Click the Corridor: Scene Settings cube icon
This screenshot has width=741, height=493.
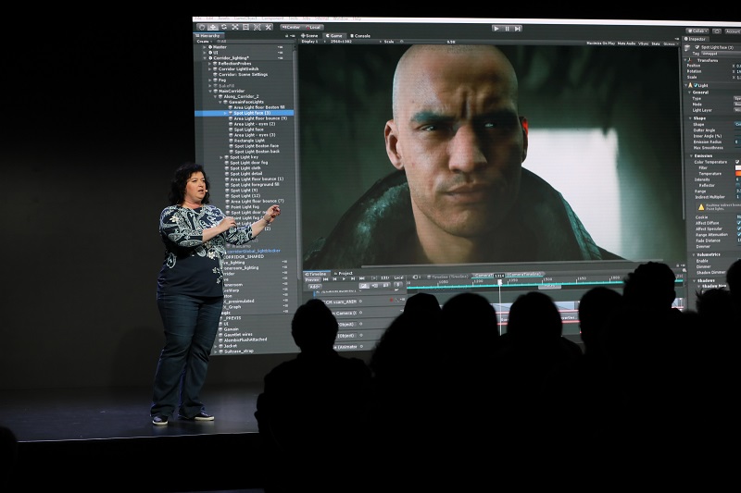tap(215, 75)
